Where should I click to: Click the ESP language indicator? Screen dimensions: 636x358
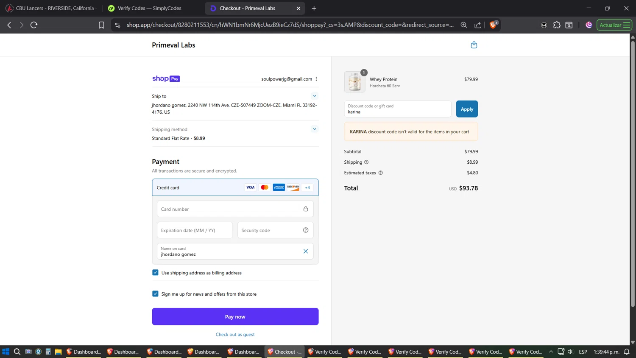pos(583,352)
